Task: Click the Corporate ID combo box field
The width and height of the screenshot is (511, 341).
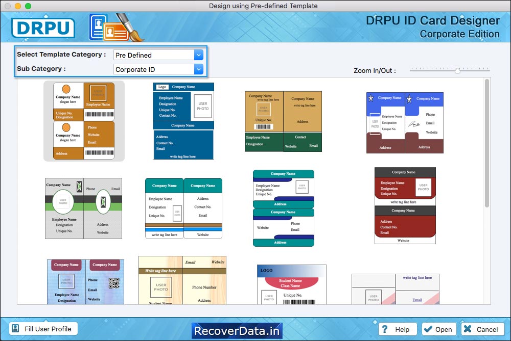Action: point(158,69)
